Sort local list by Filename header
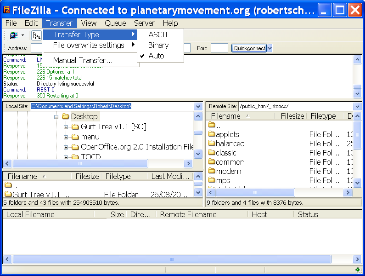This screenshot has width=365, height=276. pos(37,176)
